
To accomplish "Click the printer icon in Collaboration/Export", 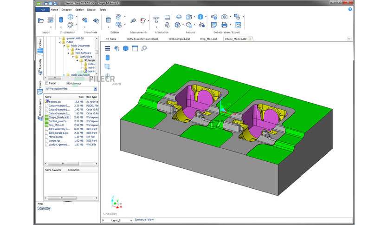I will 225,25.
